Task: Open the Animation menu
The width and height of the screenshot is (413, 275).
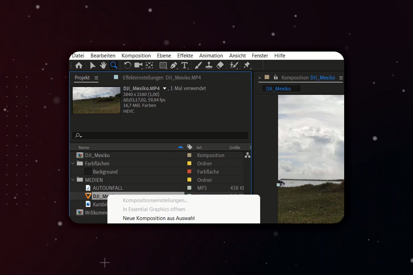Action: (x=211, y=56)
